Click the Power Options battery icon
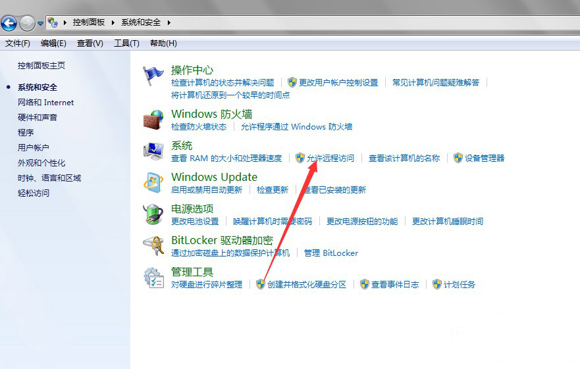Viewport: 580px width, 369px height. 153,214
